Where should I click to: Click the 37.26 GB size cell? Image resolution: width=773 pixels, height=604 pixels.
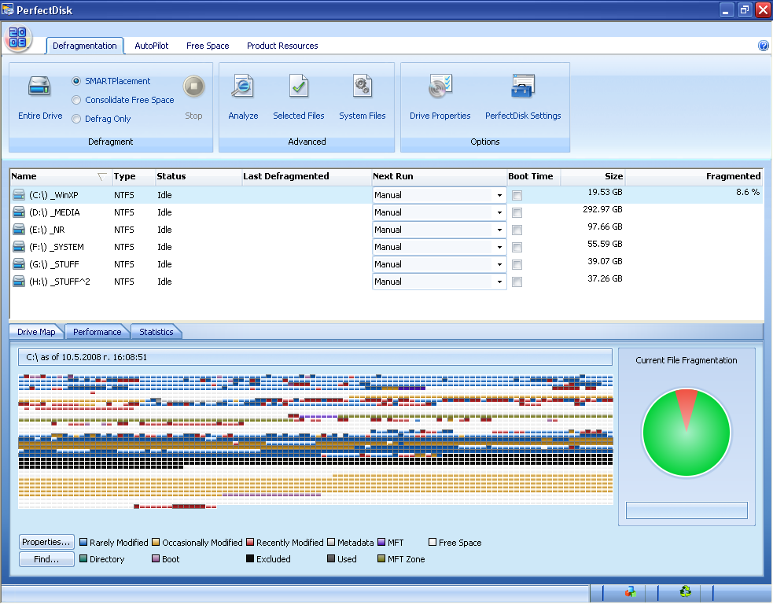pos(605,278)
